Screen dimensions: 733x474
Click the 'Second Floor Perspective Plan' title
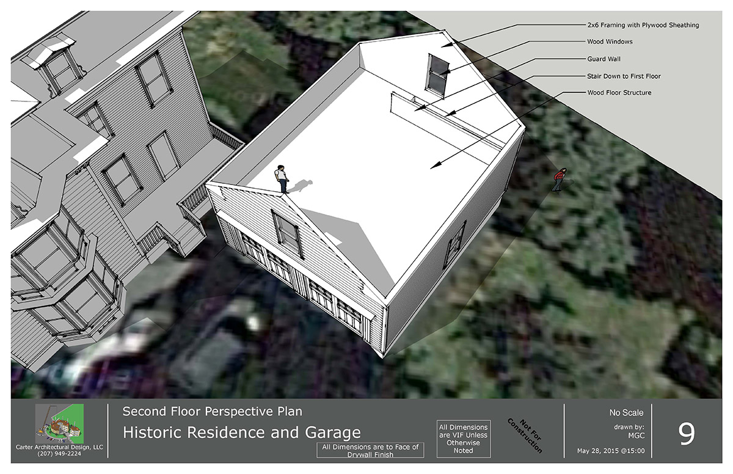click(x=213, y=411)
